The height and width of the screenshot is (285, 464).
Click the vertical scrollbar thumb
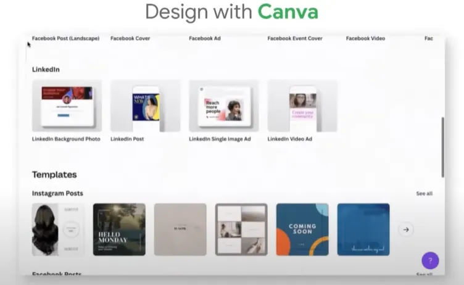coord(442,147)
